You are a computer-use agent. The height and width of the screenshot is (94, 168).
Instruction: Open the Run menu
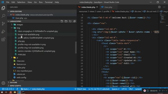41,2
